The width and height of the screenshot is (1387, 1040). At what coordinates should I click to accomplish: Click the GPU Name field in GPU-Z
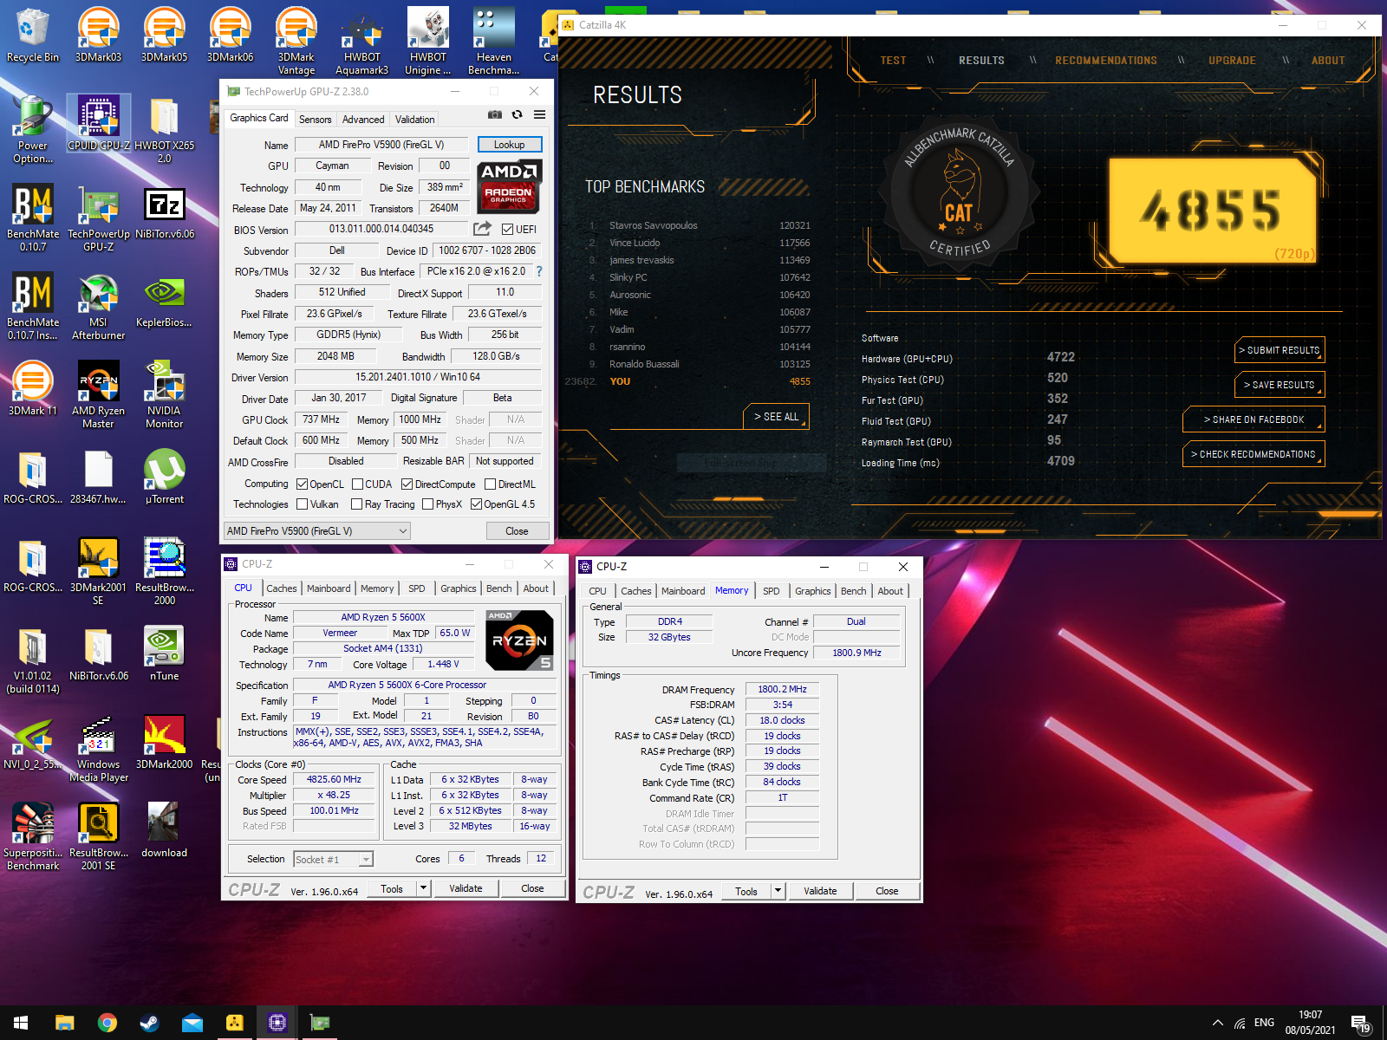pos(381,145)
